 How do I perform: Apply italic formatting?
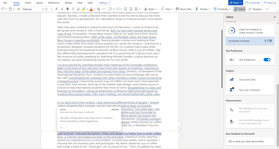pyautogui.click(x=72, y=9)
